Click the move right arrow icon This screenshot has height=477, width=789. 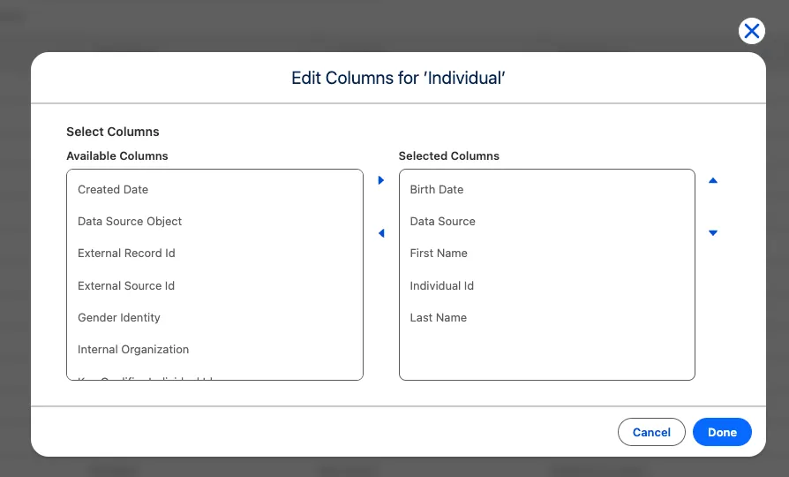tap(381, 180)
